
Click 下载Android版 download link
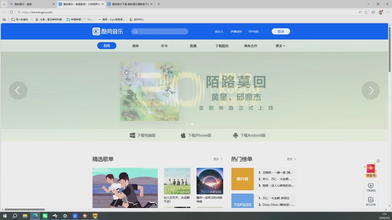(x=249, y=135)
